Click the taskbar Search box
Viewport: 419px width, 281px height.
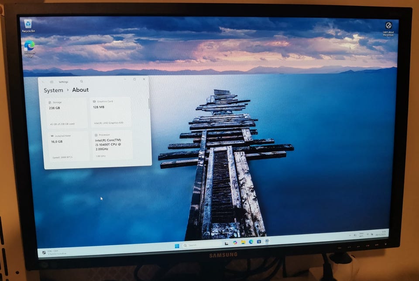click(202, 245)
